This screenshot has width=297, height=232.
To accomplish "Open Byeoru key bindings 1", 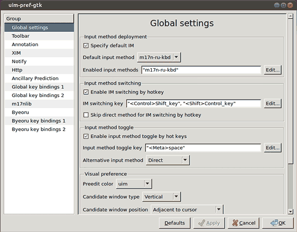I will pos(39,121).
